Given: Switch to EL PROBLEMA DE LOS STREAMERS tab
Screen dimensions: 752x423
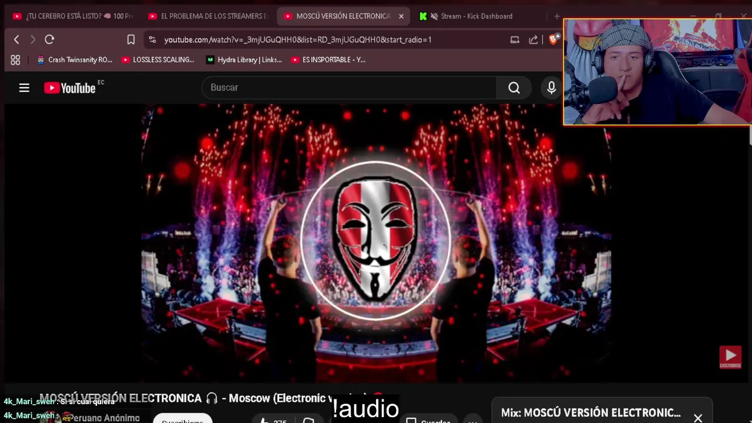Looking at the screenshot, I should point(209,16).
